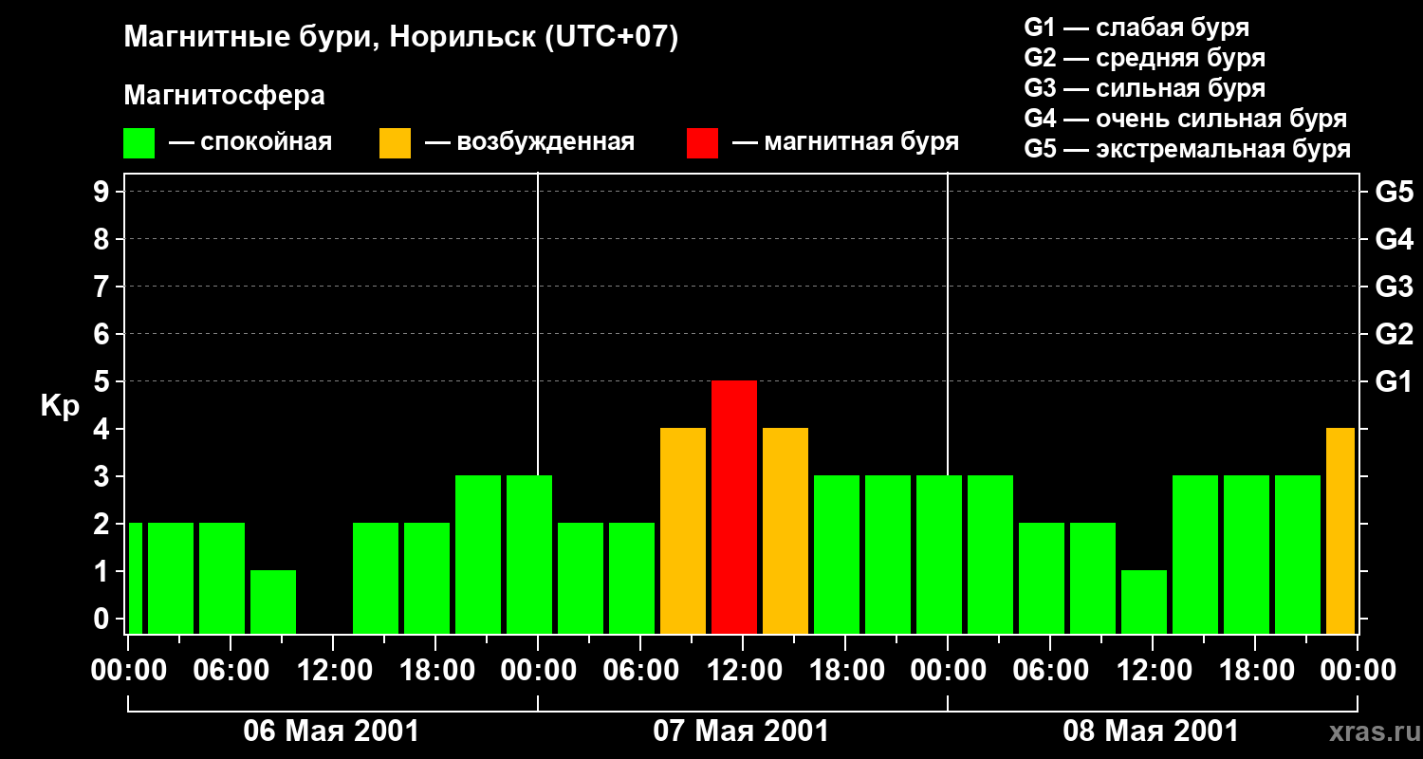Click the '— магнитная буря' legend label
1423x759 pixels.
[x=845, y=142]
